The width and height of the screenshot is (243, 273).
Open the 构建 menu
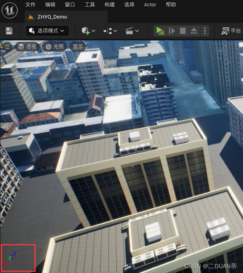[x=110, y=4]
